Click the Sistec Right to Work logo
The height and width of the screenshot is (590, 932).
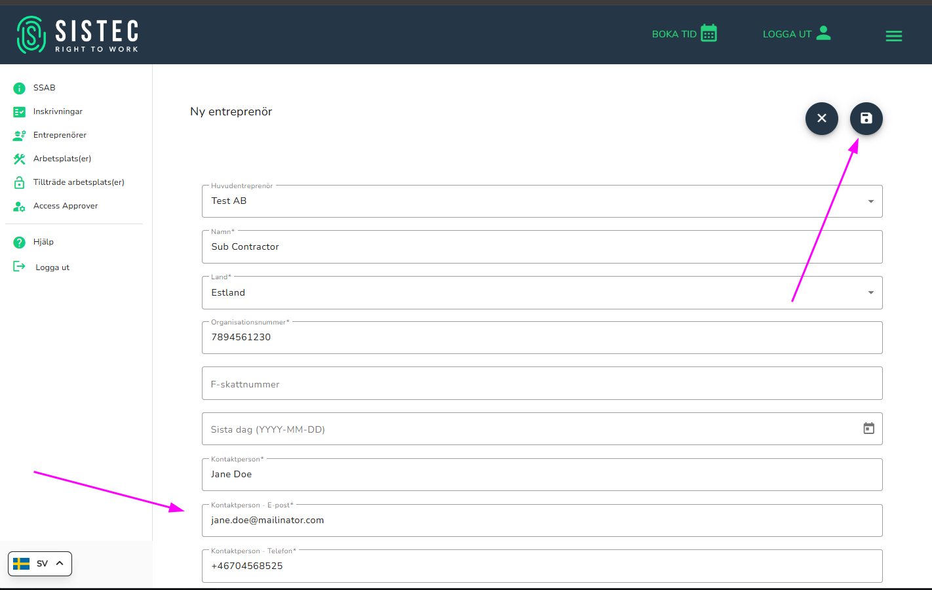[77, 35]
